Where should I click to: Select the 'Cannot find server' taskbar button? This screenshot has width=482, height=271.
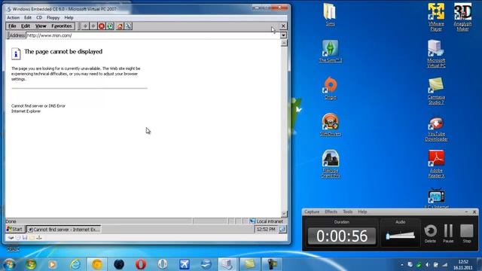click(63, 229)
